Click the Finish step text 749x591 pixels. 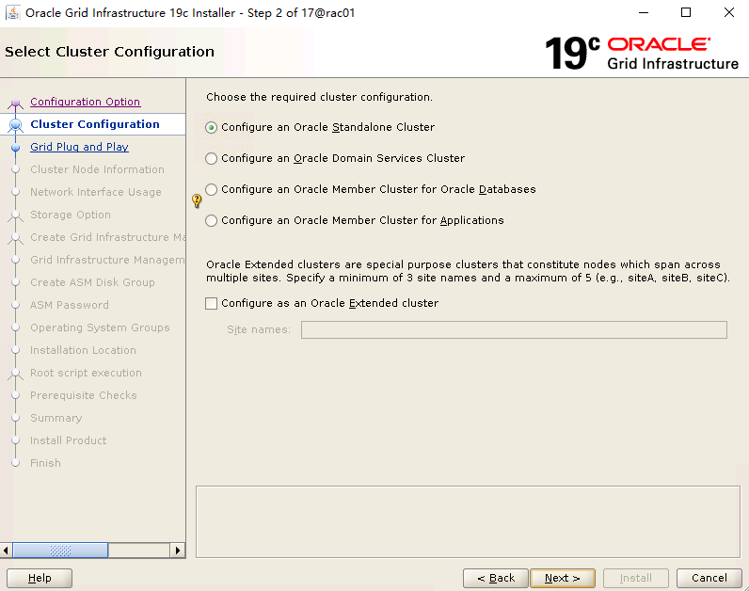(x=45, y=463)
